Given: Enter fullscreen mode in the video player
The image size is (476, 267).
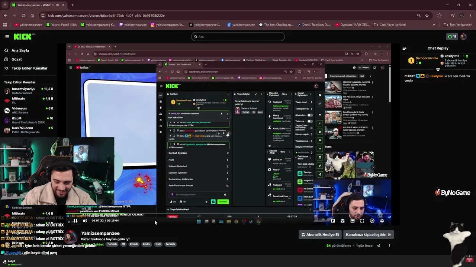Looking at the screenshot, I should point(362,221).
